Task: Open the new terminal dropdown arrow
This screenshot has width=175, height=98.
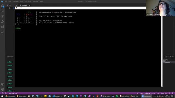Action: [168, 57]
